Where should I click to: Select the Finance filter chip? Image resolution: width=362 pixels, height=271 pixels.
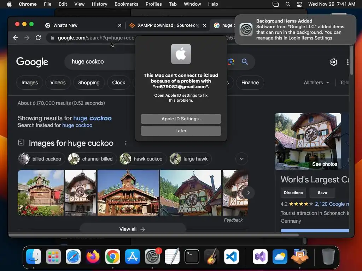tap(250, 83)
